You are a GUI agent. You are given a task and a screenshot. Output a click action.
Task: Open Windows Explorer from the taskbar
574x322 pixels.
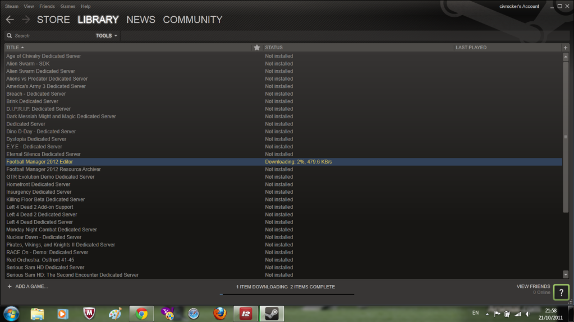click(37, 314)
